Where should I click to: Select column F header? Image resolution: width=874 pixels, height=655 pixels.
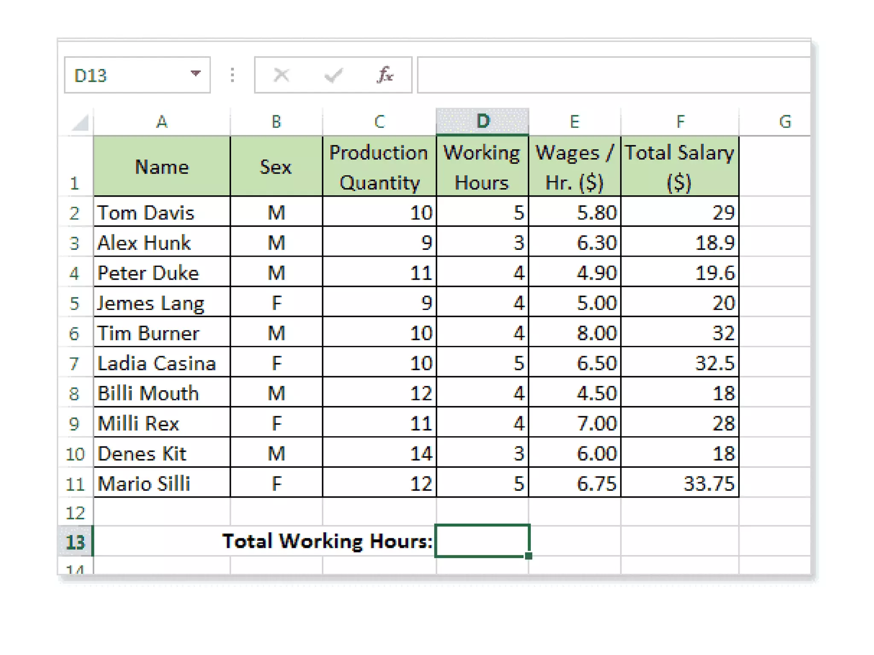pyautogui.click(x=680, y=122)
